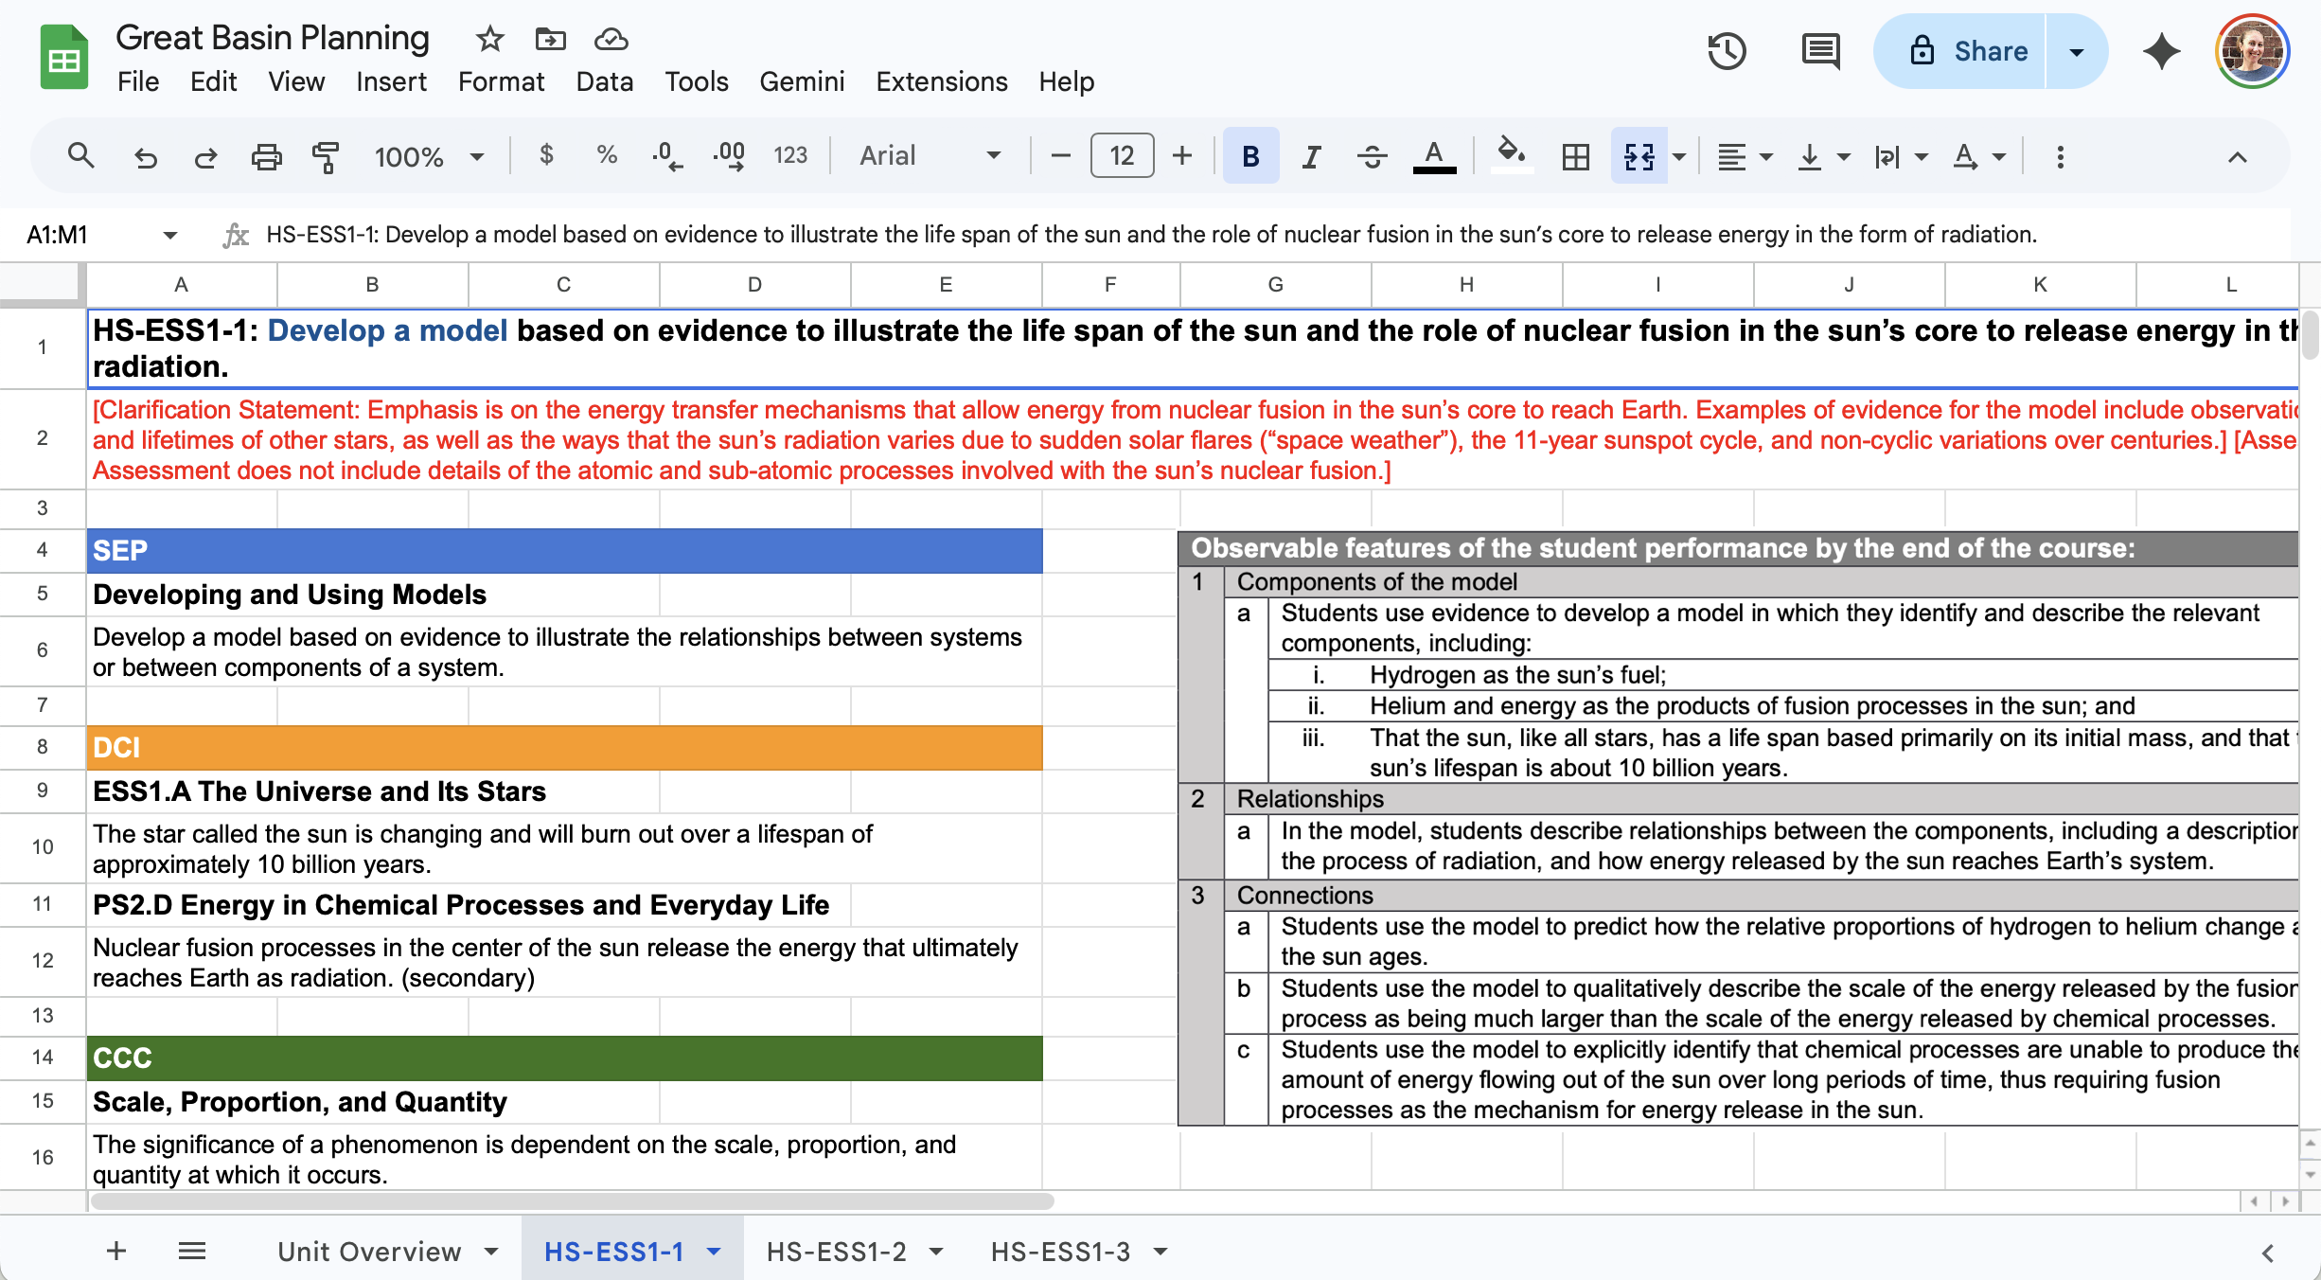This screenshot has height=1280, width=2321.
Task: Open the Arial font dropdown
Action: click(x=930, y=156)
